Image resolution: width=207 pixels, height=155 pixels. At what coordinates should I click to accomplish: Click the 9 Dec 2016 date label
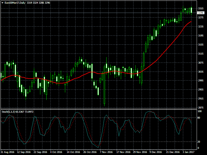156,152
